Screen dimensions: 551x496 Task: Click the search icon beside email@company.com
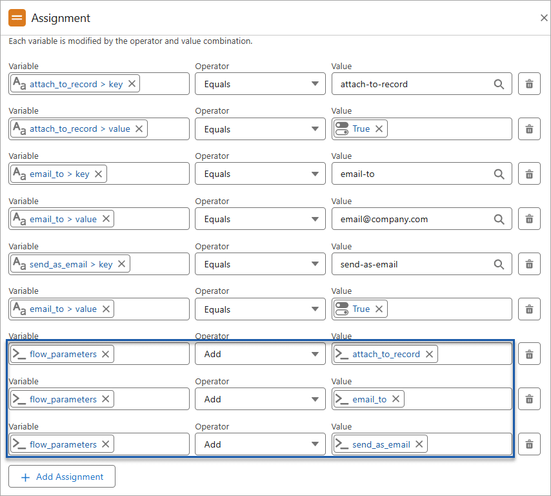point(496,218)
